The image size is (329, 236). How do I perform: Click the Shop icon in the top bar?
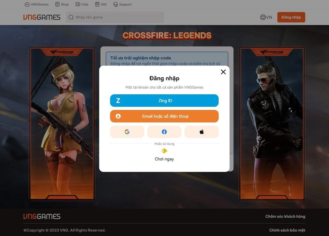[58, 4]
